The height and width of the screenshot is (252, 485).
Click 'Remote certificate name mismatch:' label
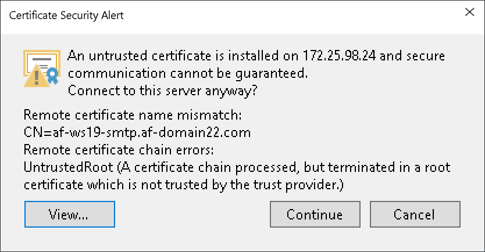[x=133, y=115]
